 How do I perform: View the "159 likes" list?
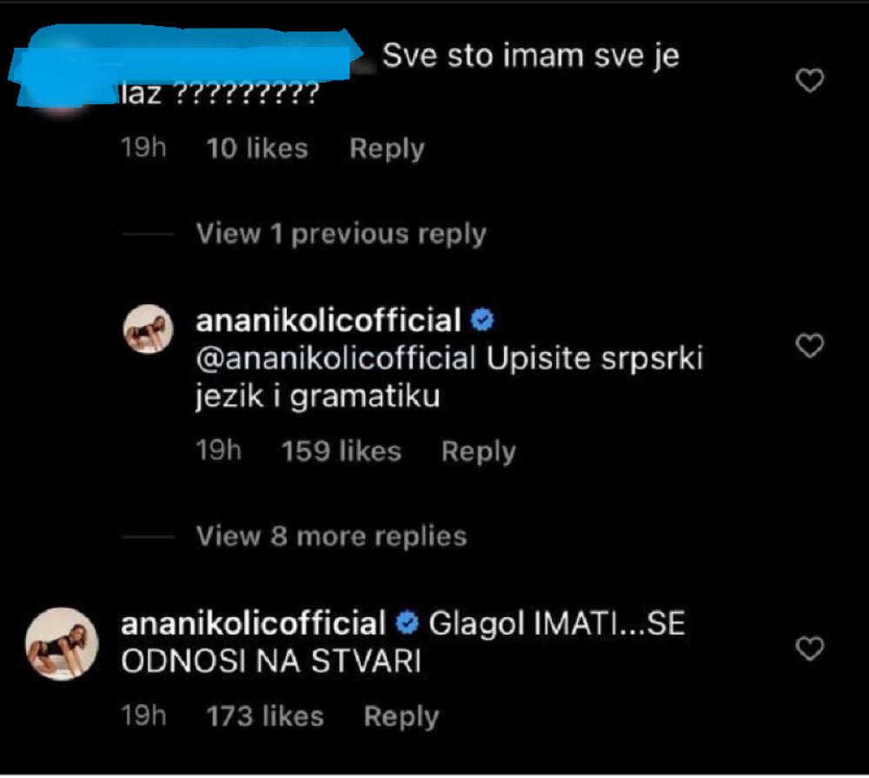tap(342, 451)
